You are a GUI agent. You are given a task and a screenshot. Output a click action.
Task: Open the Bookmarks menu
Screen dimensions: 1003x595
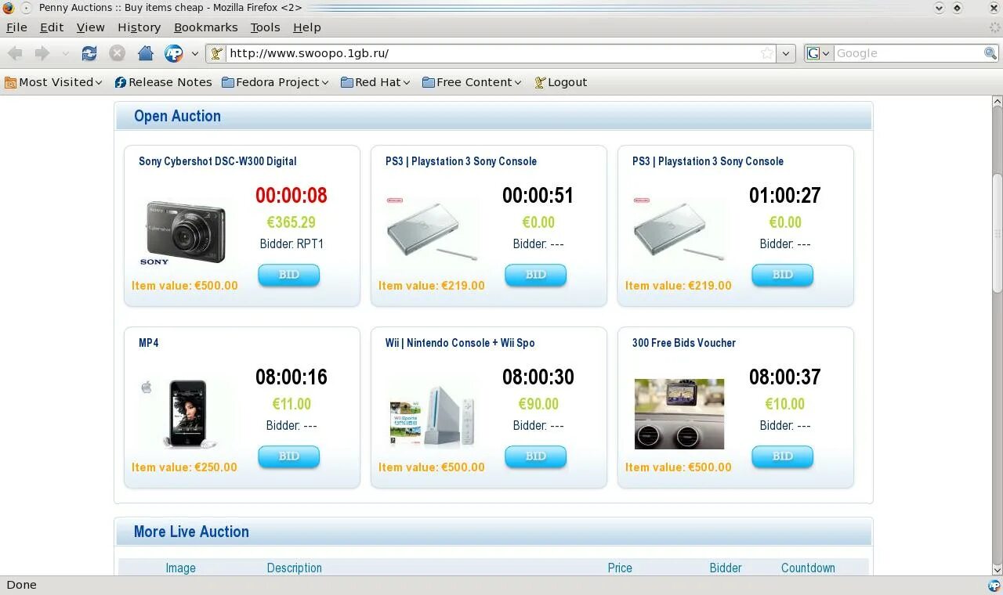point(205,27)
